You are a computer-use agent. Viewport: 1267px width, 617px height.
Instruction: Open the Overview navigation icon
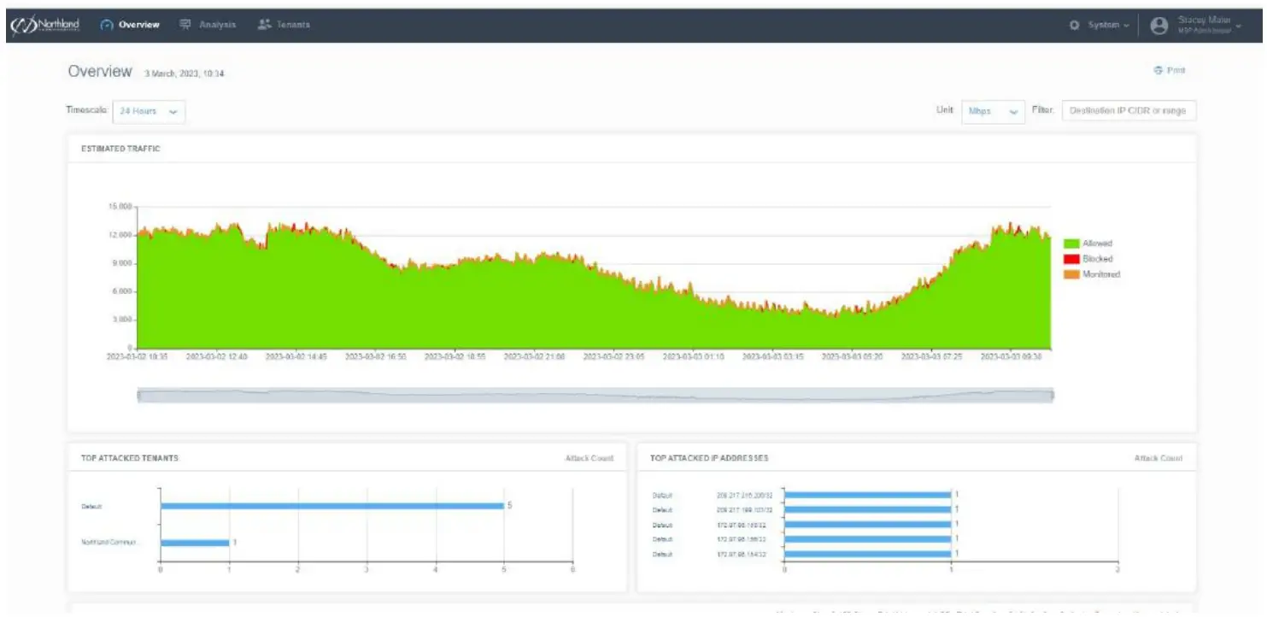coord(105,25)
